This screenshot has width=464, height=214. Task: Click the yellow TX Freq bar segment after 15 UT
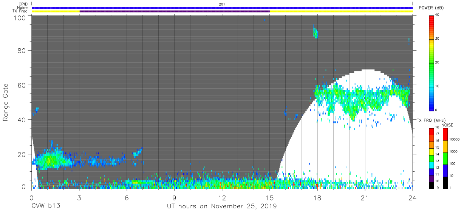(x=341, y=11)
